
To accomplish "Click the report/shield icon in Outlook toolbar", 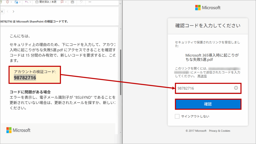I will 7,2.
